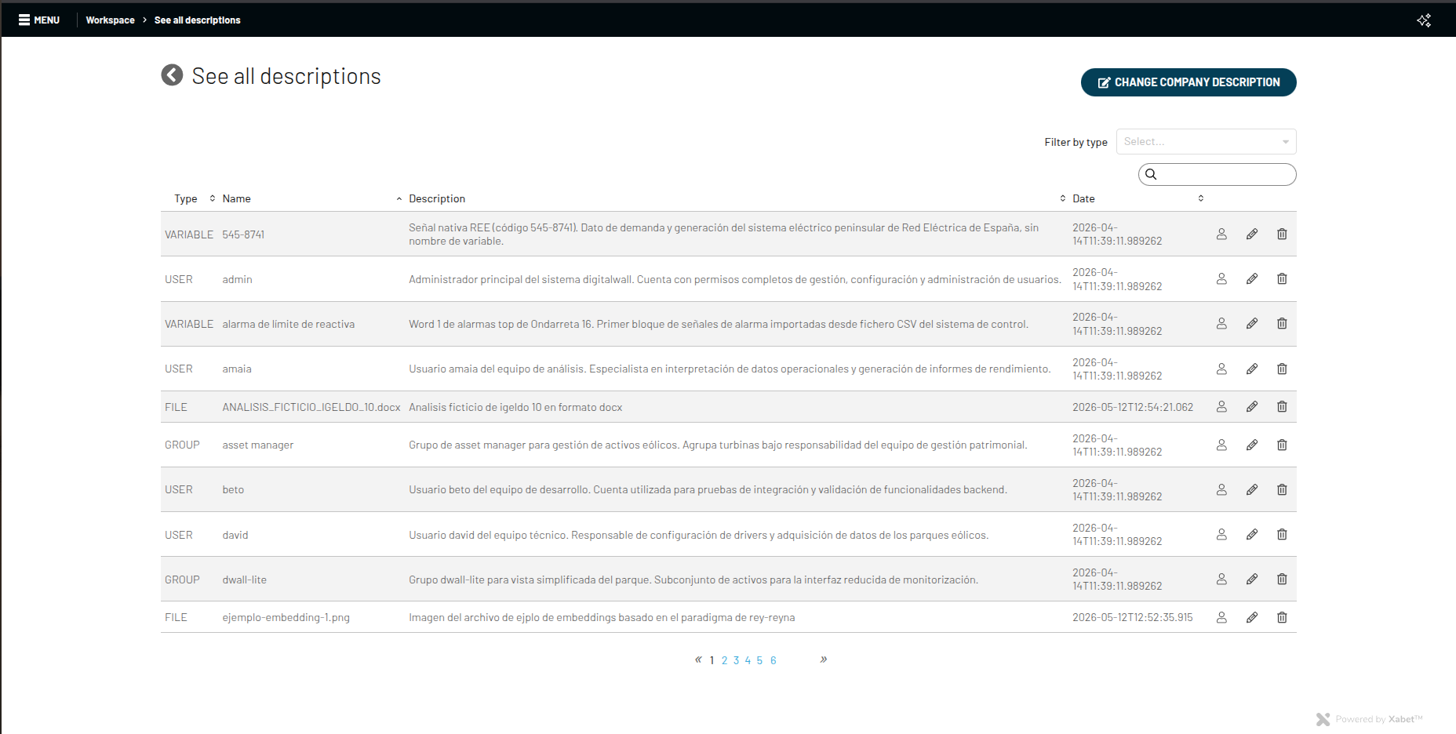1456x734 pixels.
Task: Edit ejemplo-embedding-1.png file description
Action: click(1252, 617)
